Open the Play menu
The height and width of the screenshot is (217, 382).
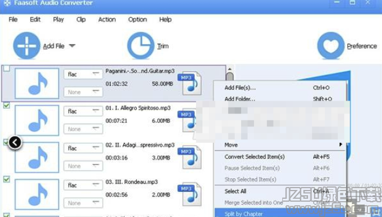click(x=59, y=19)
